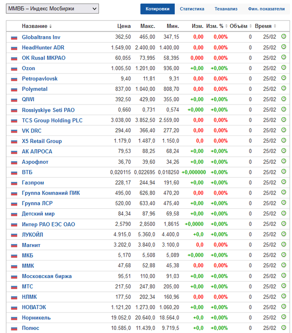Click the clock icon in Rossiyskiye Seti row

[x=284, y=109]
